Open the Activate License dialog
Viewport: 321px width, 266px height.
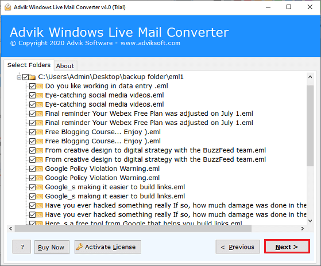click(108, 247)
